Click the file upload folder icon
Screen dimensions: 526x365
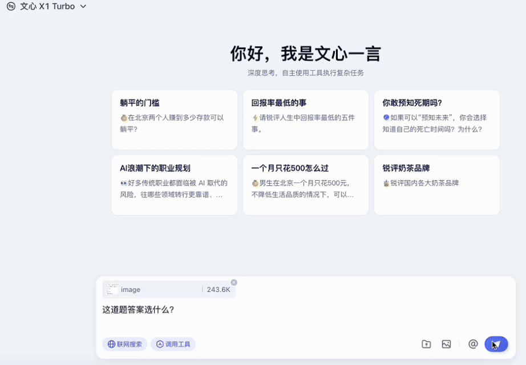pyautogui.click(x=426, y=344)
